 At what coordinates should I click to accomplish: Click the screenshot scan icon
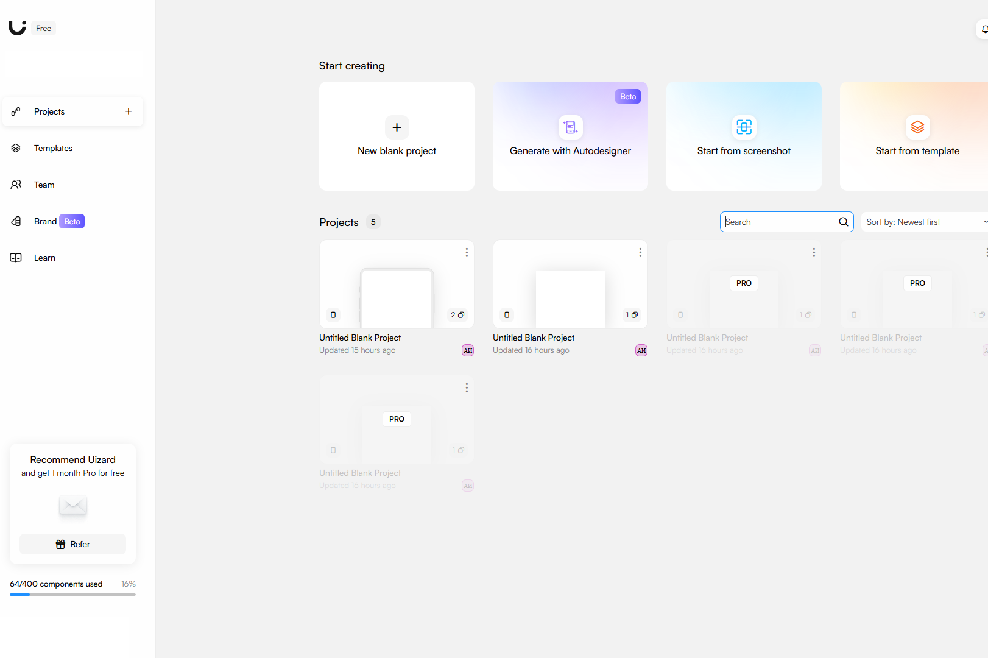pos(744,127)
